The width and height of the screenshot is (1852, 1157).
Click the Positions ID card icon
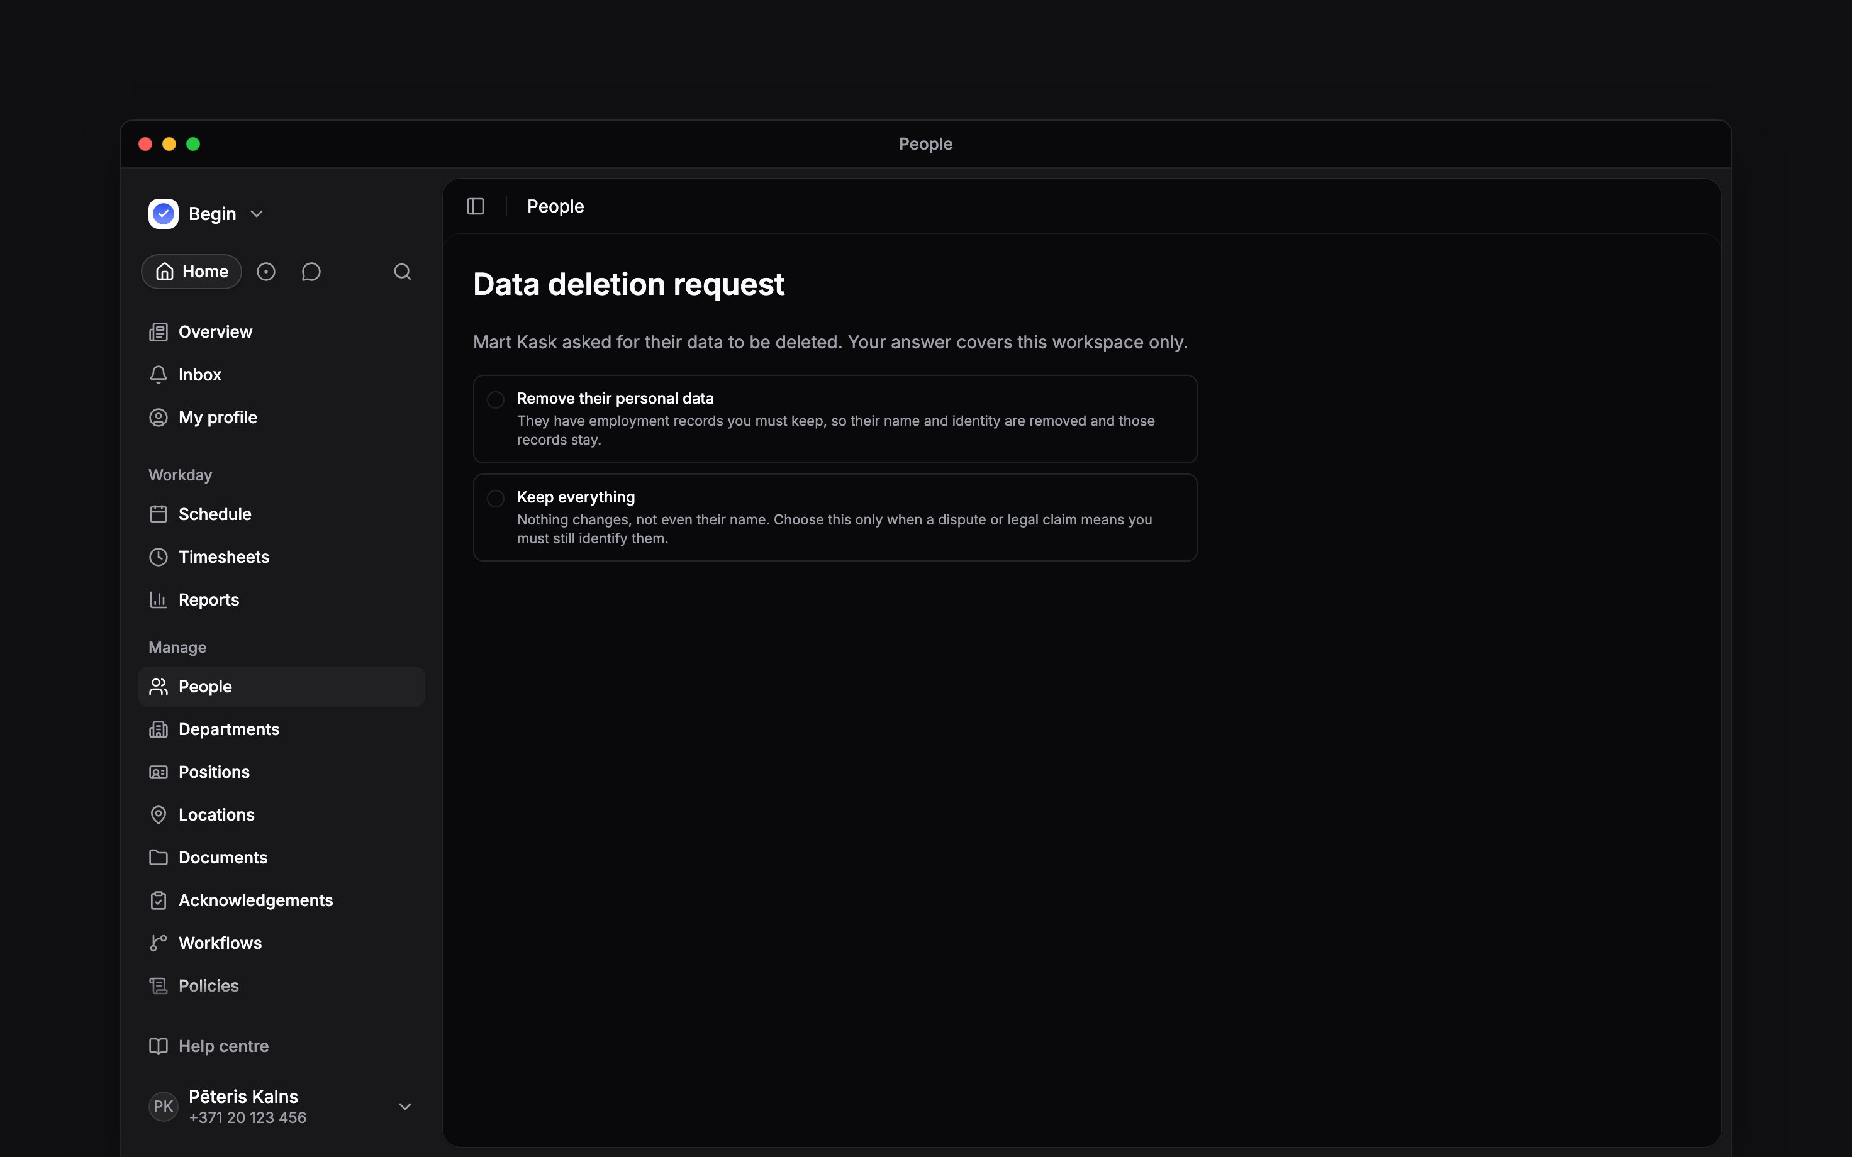coord(159,772)
